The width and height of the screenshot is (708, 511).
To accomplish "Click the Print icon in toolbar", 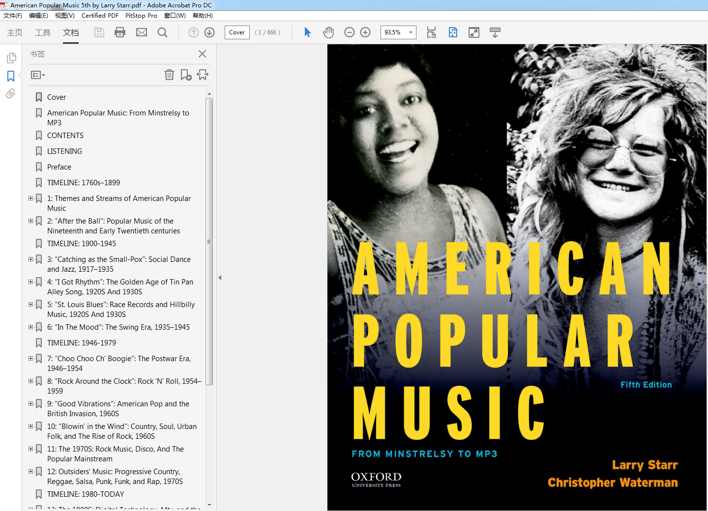I will point(120,32).
